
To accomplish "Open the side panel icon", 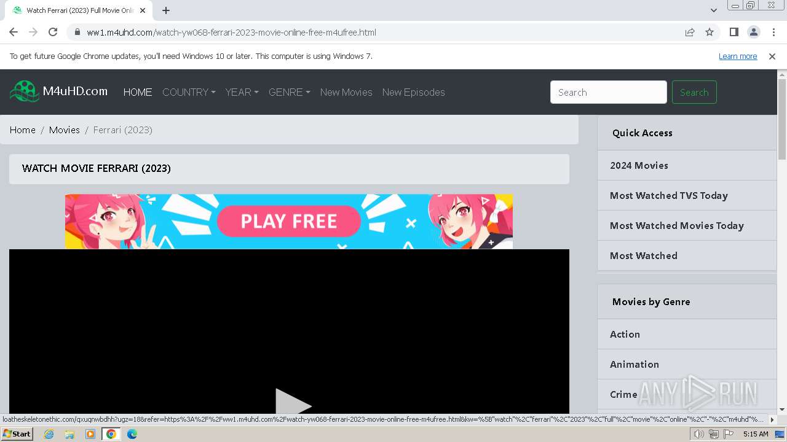I will coord(734,32).
